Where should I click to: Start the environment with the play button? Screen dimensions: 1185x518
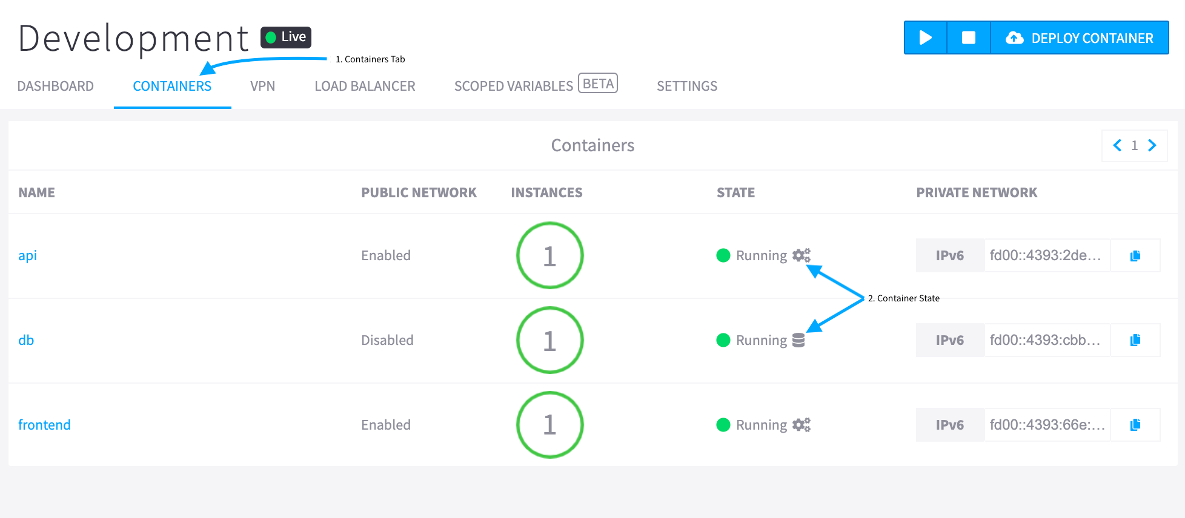[925, 38]
